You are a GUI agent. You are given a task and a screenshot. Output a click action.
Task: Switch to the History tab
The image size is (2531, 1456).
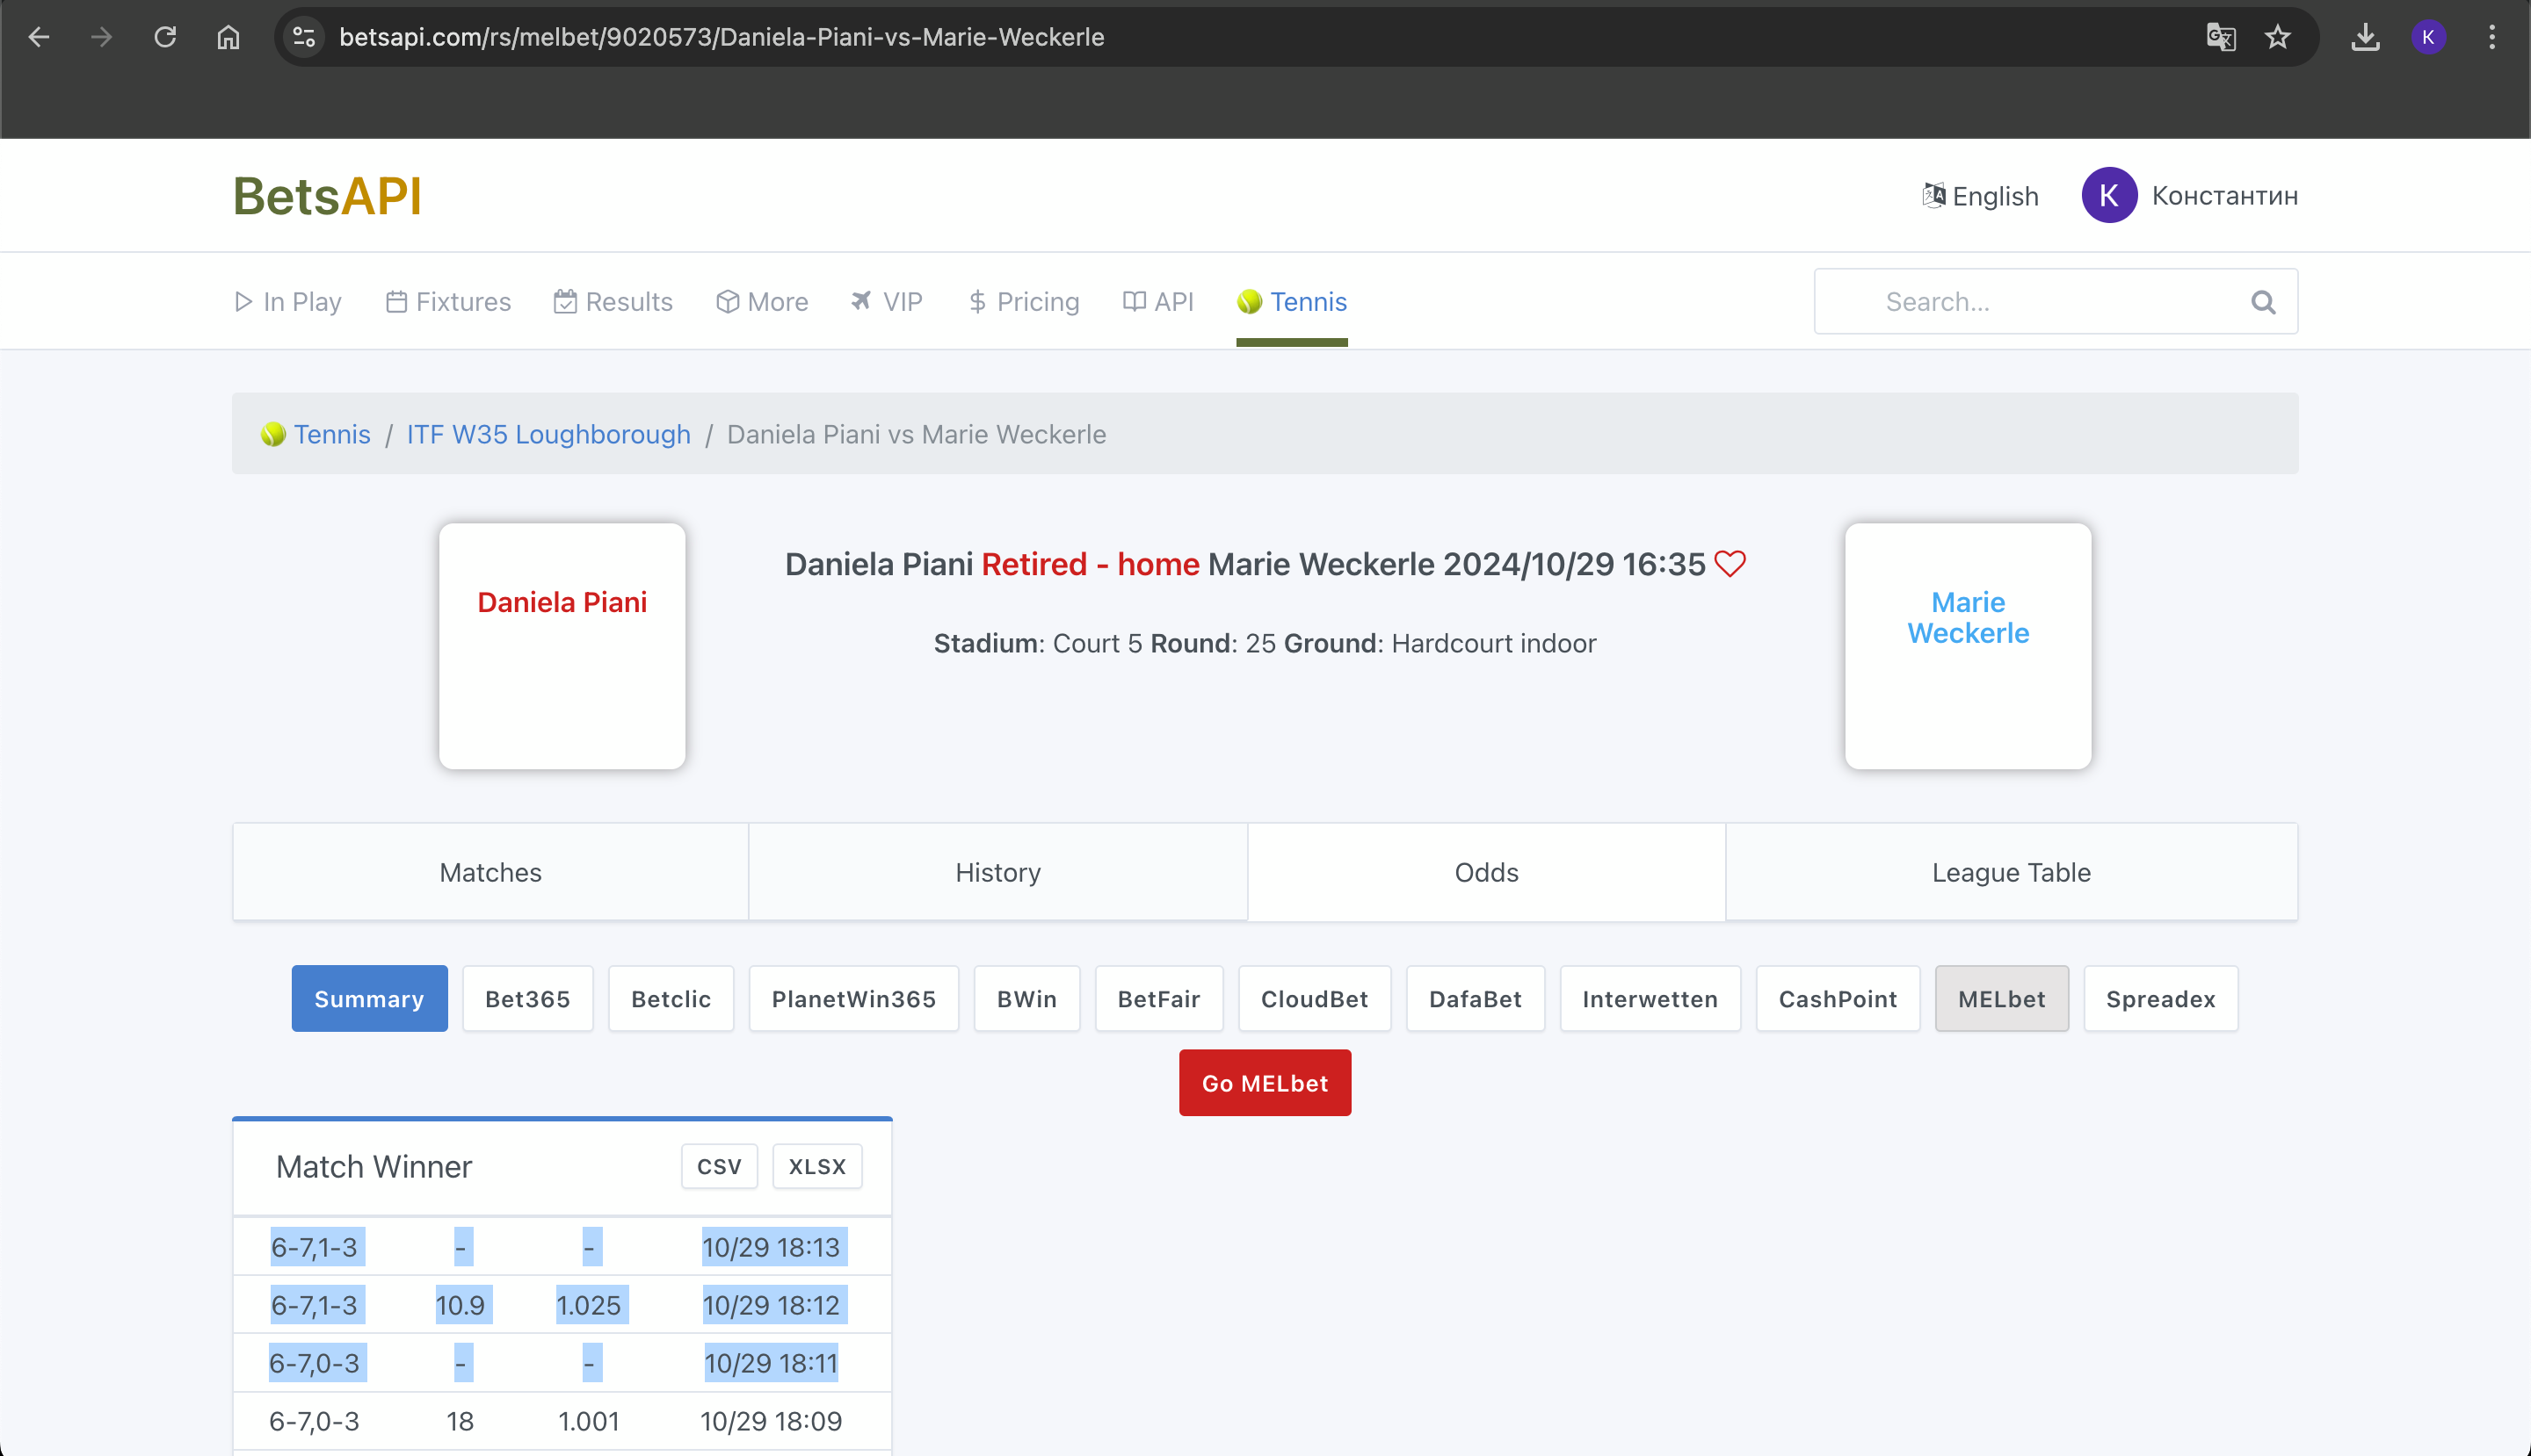pos(997,873)
